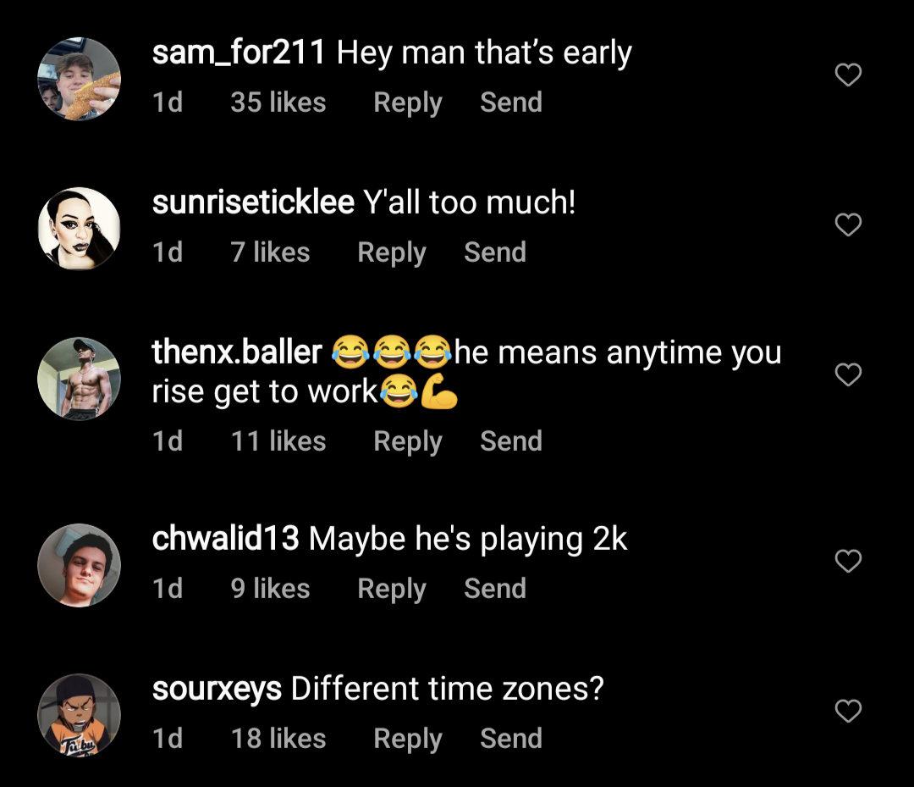Send the chwalid13 comment
Screen dimensions: 914x787
click(x=495, y=589)
